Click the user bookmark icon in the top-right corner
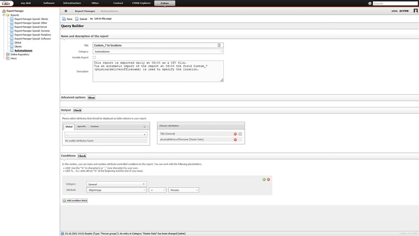The image size is (419, 236). (416, 11)
